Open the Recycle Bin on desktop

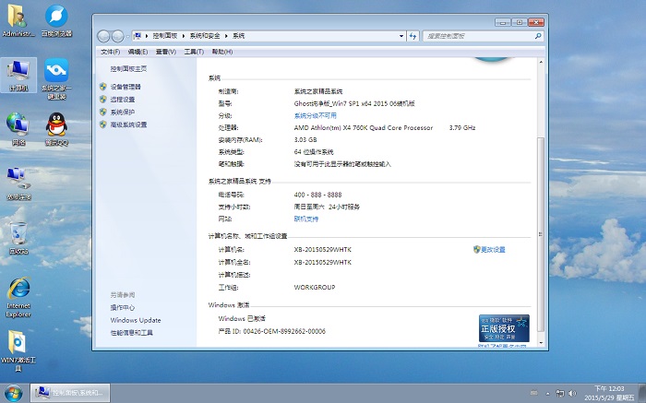coord(18,234)
